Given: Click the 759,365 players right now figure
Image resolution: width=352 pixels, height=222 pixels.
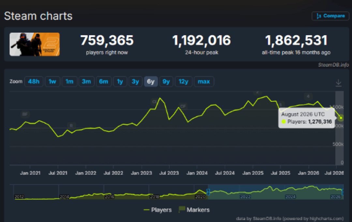Looking at the screenshot, I should [x=107, y=40].
